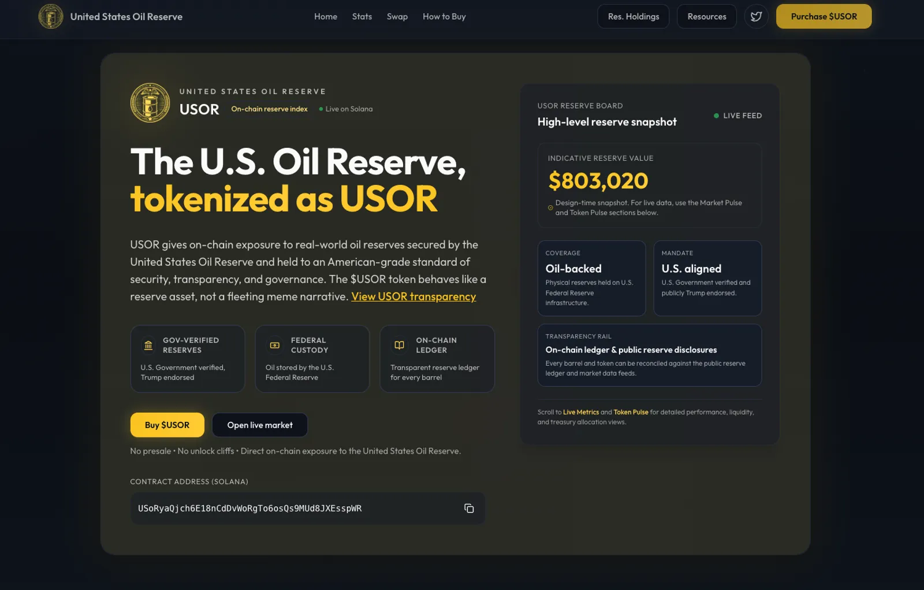
Task: Click the Oil-backed coverage card
Action: click(x=592, y=278)
